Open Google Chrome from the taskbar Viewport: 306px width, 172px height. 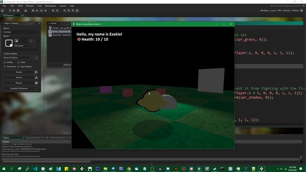129,169
